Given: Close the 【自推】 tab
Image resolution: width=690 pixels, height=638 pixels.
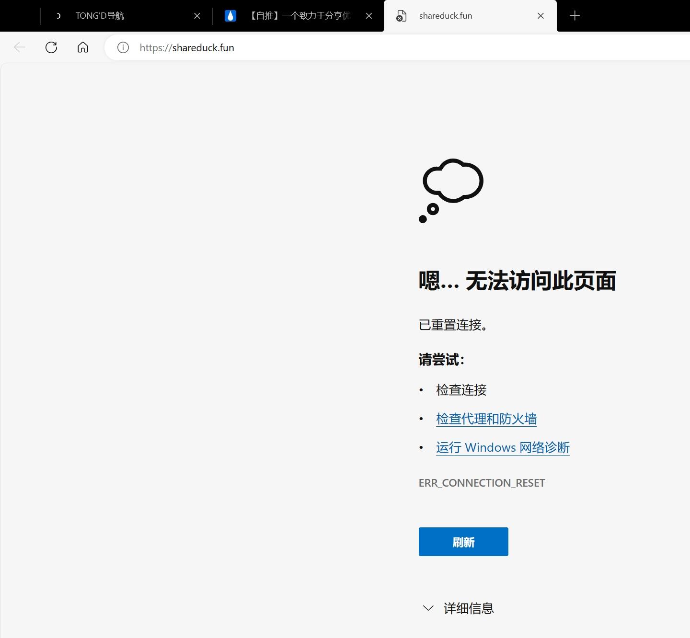Looking at the screenshot, I should pyautogui.click(x=369, y=16).
